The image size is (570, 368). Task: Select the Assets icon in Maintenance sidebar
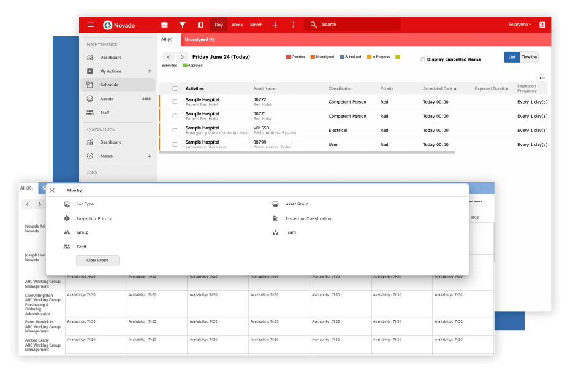pyautogui.click(x=90, y=98)
